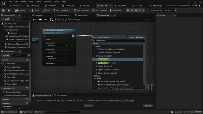Open the Tools menu
Screen dimensions: 203x114
pos(56,2)
